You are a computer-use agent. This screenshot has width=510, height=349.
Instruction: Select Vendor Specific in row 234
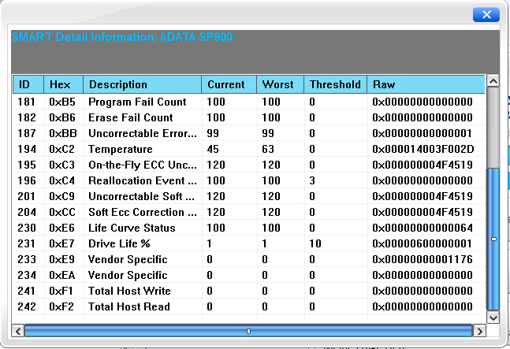coord(128,275)
